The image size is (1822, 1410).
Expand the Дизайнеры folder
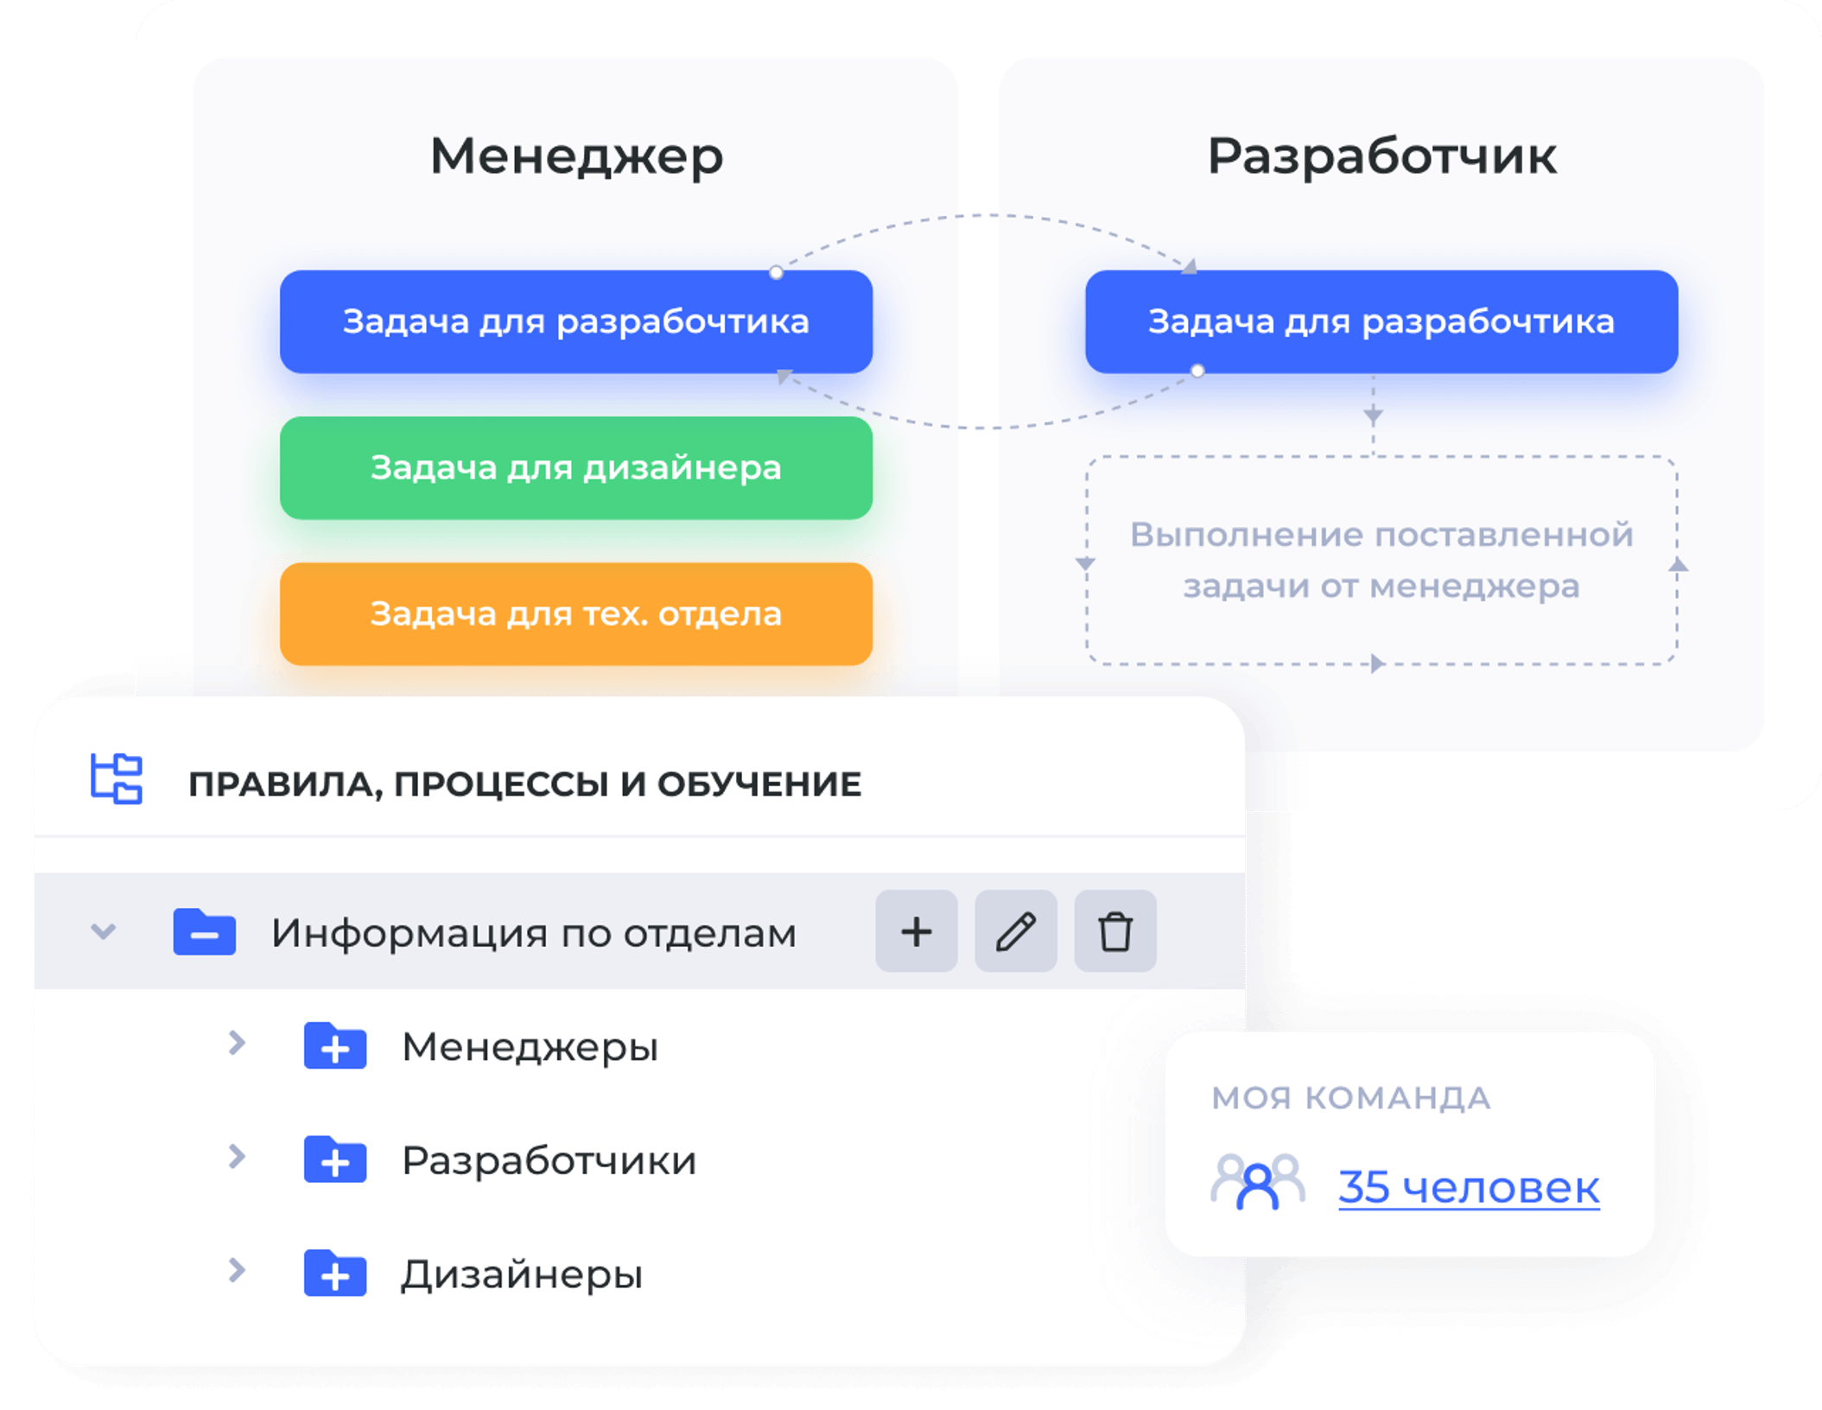pyautogui.click(x=236, y=1273)
